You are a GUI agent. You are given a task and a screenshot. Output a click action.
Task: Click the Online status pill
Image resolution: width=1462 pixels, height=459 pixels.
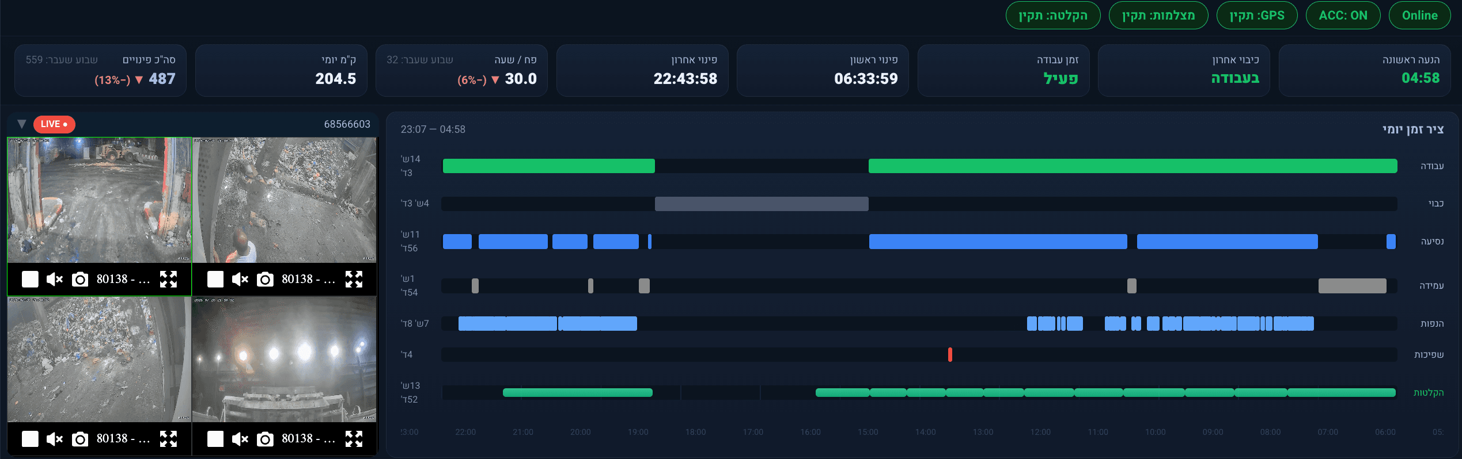(1419, 16)
